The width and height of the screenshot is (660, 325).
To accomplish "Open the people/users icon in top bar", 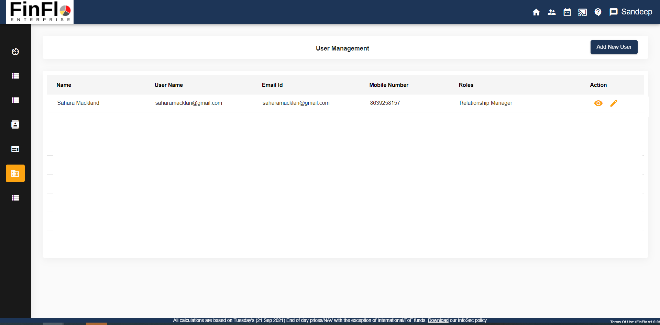I will pos(552,12).
